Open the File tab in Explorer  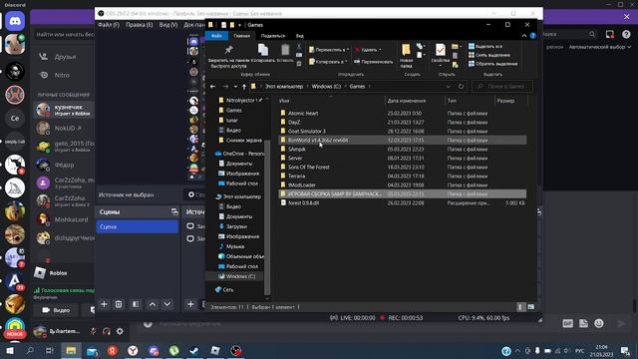click(x=216, y=36)
